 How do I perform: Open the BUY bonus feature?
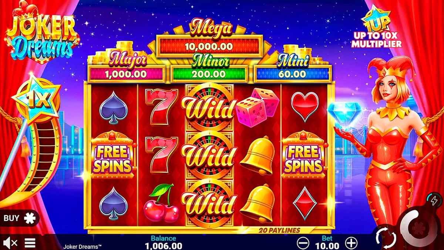tap(17, 218)
